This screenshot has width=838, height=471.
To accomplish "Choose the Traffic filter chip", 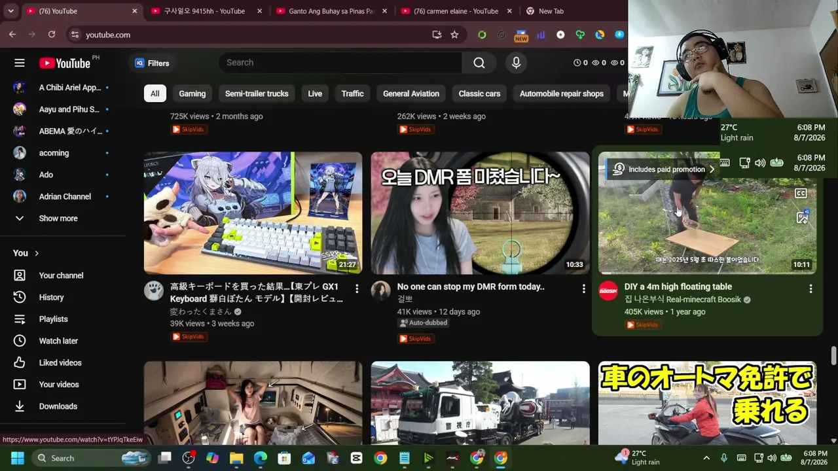I will [352, 94].
